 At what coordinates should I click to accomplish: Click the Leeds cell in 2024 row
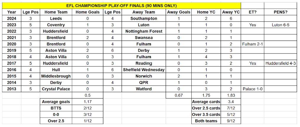[56, 19]
